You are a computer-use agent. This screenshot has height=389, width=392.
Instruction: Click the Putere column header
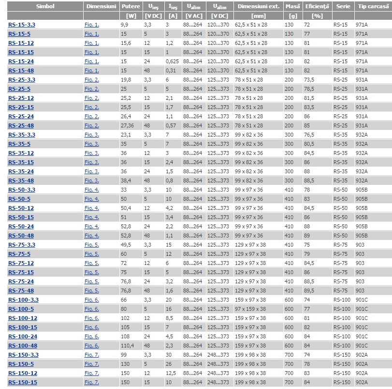[x=131, y=6]
